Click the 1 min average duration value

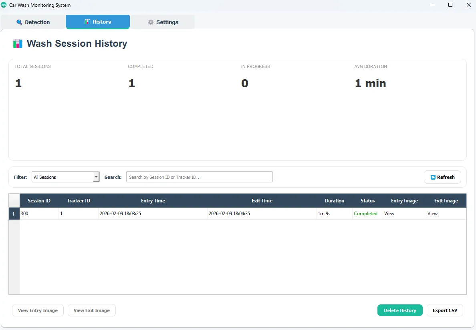[x=370, y=83]
